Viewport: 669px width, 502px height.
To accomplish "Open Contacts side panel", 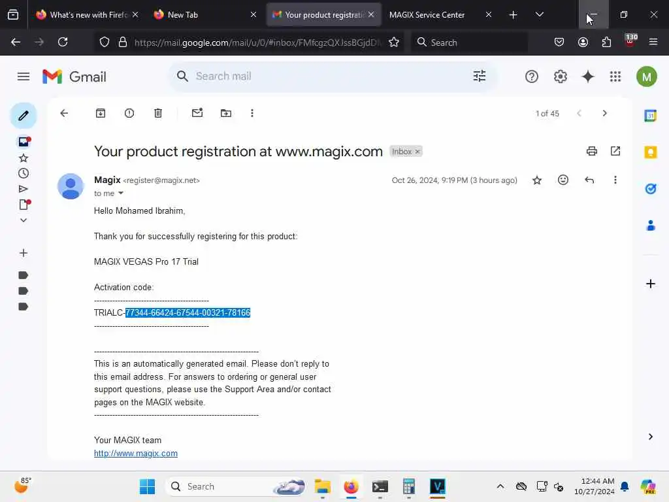I will (x=650, y=226).
